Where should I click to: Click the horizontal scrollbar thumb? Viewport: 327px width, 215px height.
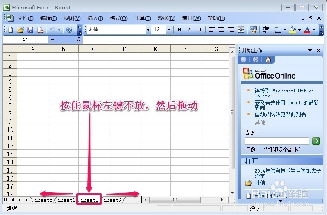coord(175,200)
